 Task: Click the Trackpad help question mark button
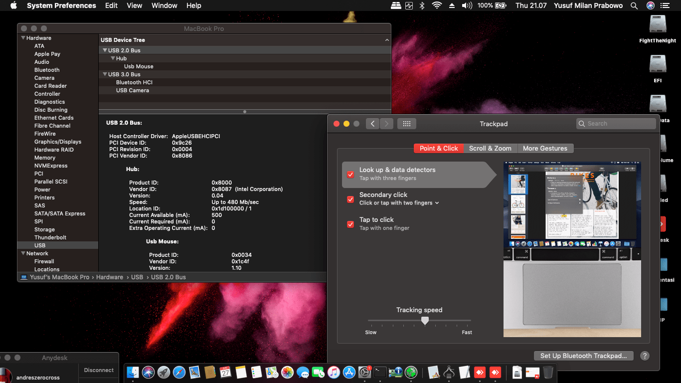point(645,356)
